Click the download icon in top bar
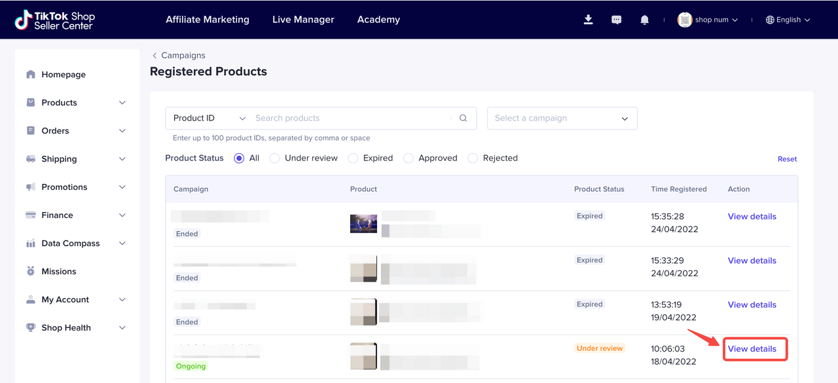The image size is (838, 383). click(x=588, y=20)
